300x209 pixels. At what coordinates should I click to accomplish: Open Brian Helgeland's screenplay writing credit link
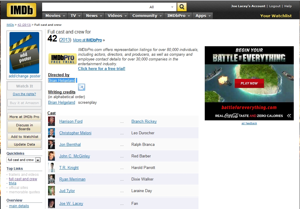point(62,103)
